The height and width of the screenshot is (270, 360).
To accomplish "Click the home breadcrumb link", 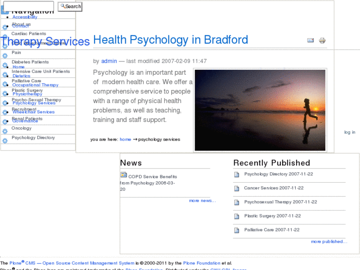I will (125, 140).
